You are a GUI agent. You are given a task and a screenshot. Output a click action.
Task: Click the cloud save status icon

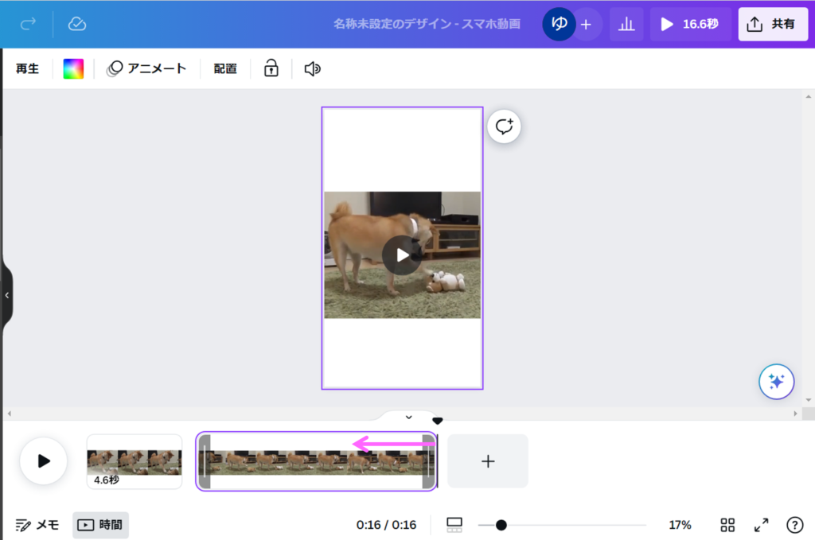tap(77, 24)
